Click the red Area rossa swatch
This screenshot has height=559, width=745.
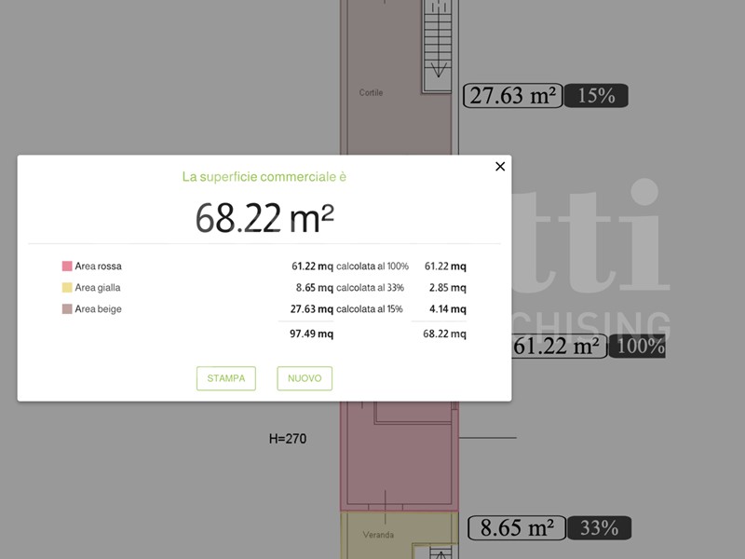pos(67,266)
